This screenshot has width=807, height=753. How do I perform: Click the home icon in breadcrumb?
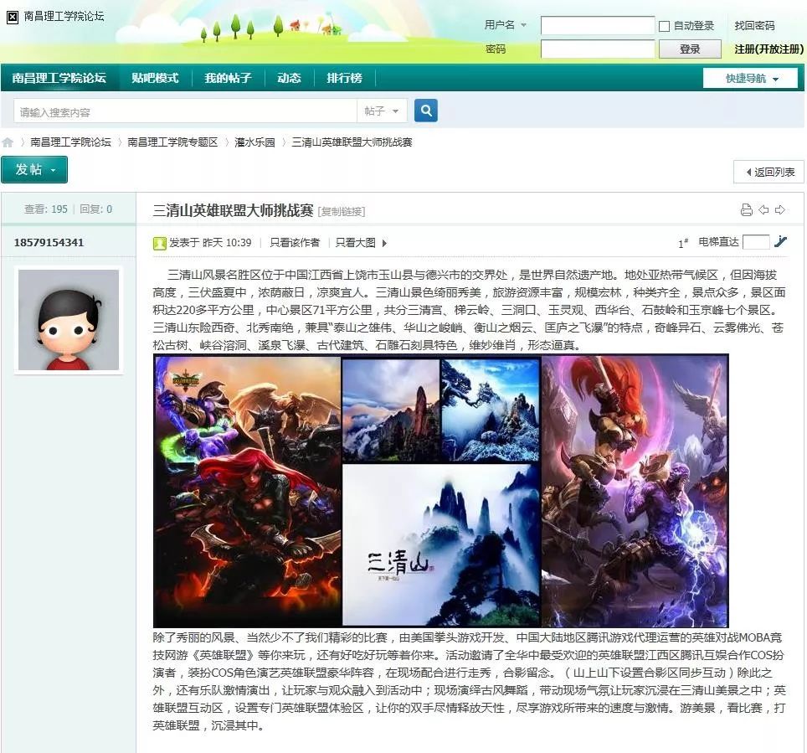pyautogui.click(x=8, y=142)
